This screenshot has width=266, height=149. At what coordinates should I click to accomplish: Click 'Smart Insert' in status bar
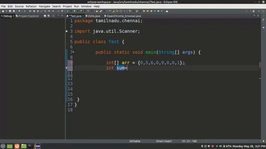click(164, 141)
